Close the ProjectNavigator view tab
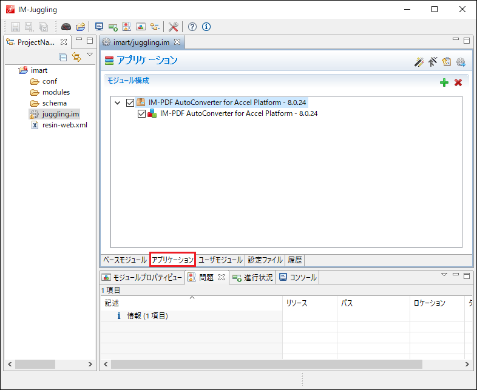The height and width of the screenshot is (390, 477). (64, 42)
